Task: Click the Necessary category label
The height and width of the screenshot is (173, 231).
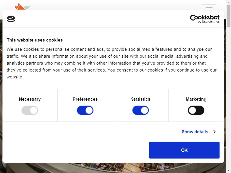Action: [x=30, y=99]
